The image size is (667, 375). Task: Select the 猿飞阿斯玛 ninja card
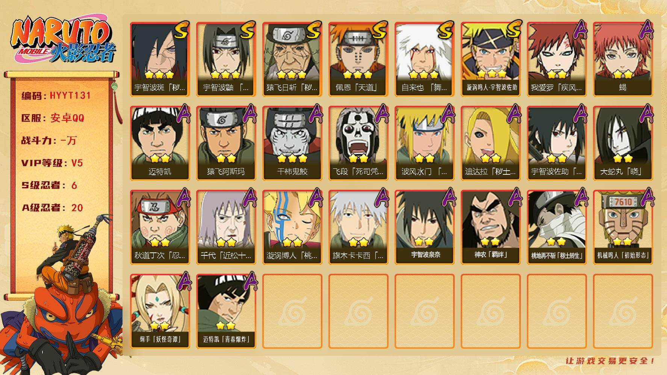click(226, 143)
